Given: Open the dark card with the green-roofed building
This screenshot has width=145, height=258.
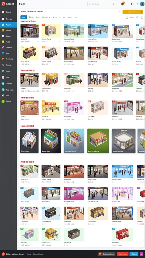Looking at the screenshot, I should [x=51, y=141].
